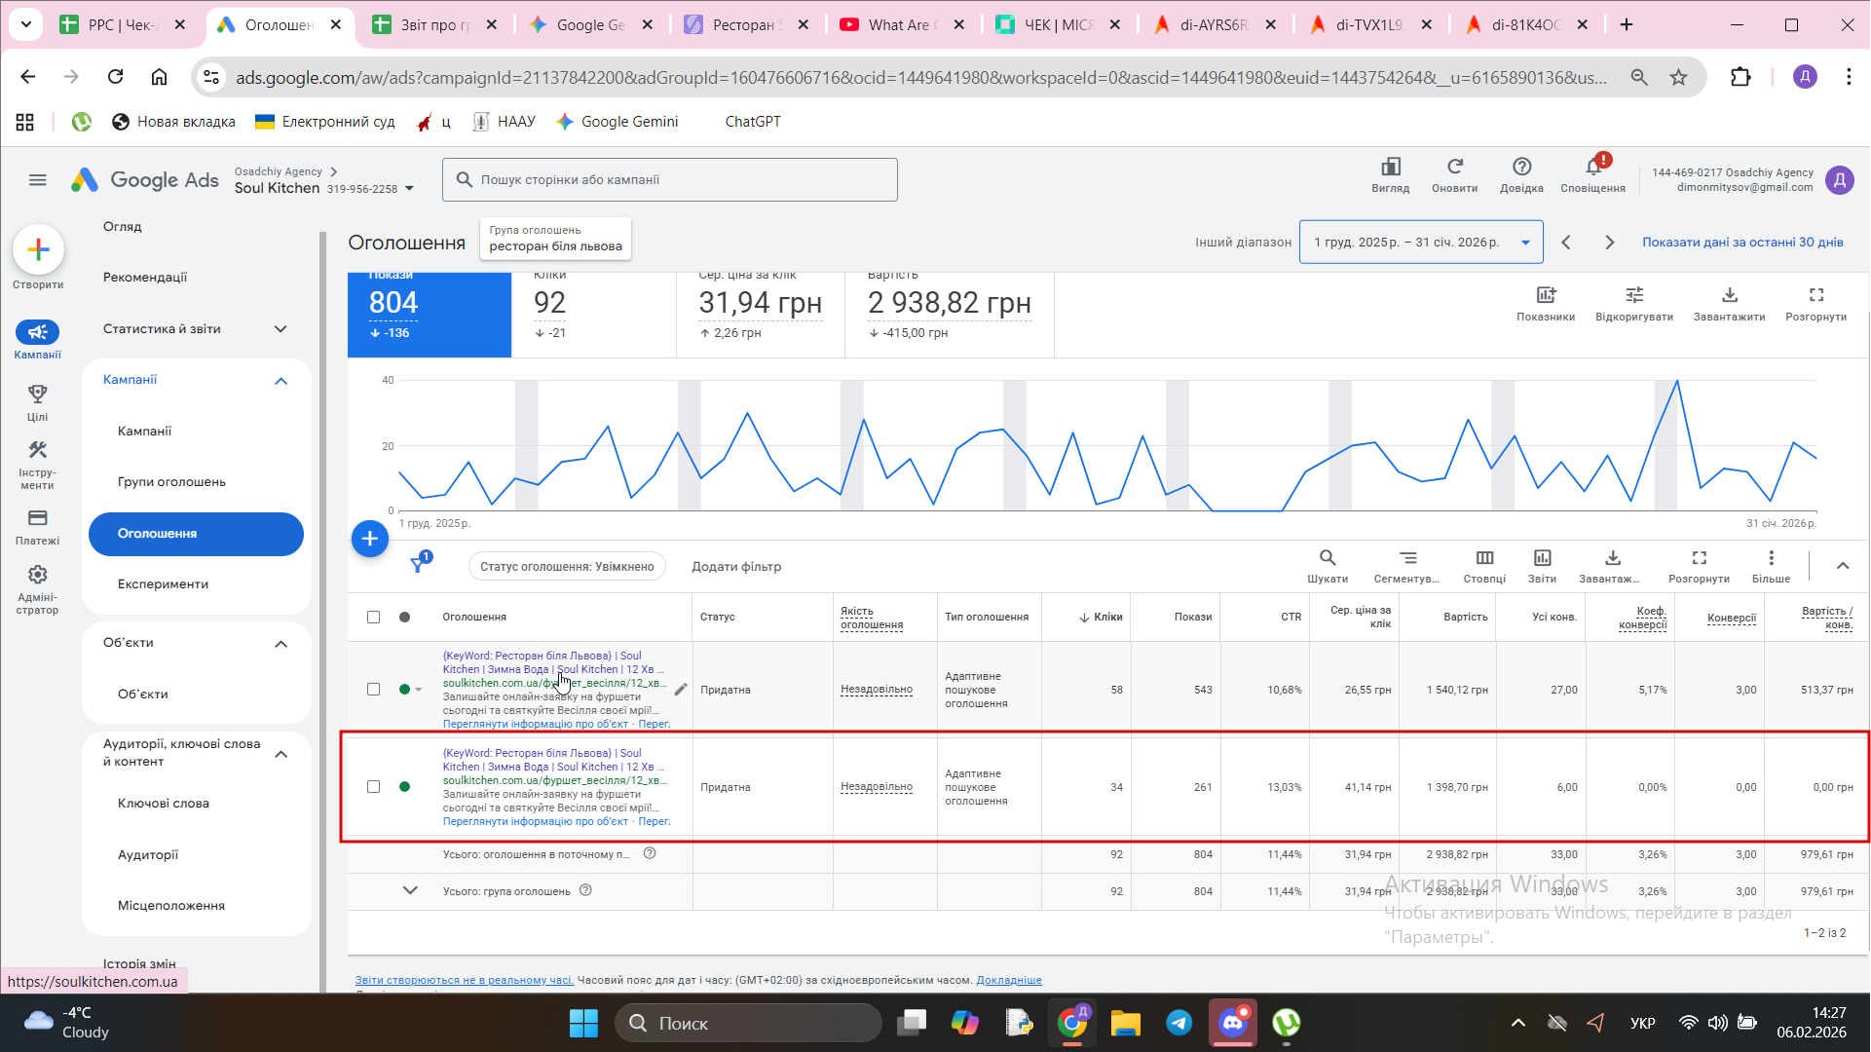Click Додати фільтр button
The image size is (1871, 1052).
click(736, 567)
